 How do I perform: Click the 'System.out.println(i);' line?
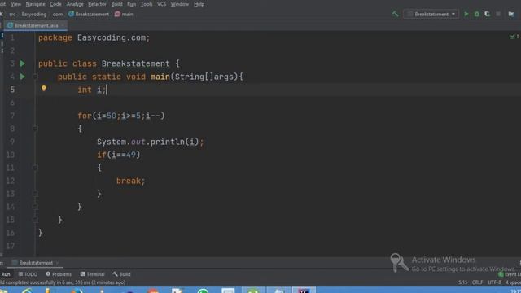point(150,142)
